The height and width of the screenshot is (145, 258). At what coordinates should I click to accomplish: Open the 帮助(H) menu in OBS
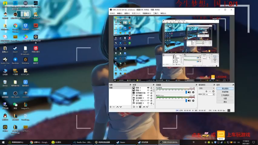(163, 13)
